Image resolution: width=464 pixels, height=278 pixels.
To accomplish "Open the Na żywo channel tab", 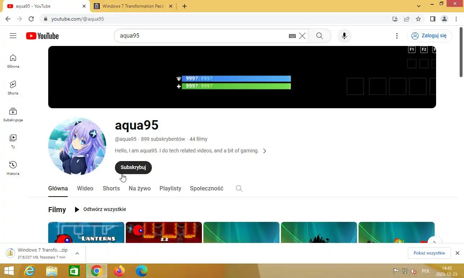I will (140, 188).
